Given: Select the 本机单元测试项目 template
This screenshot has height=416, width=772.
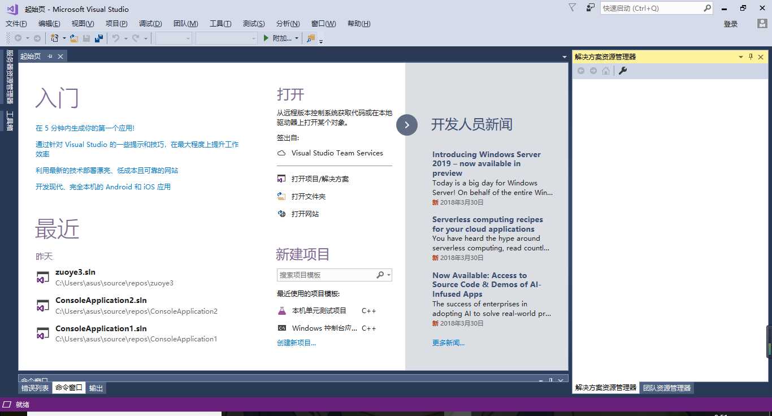Looking at the screenshot, I should (319, 310).
